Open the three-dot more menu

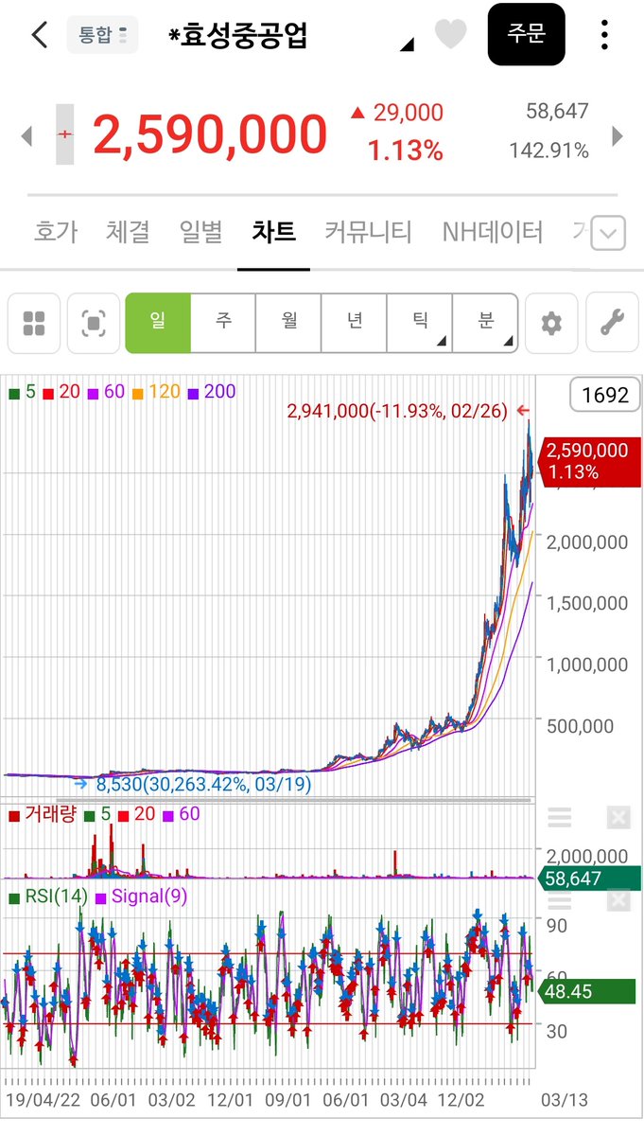tap(605, 35)
